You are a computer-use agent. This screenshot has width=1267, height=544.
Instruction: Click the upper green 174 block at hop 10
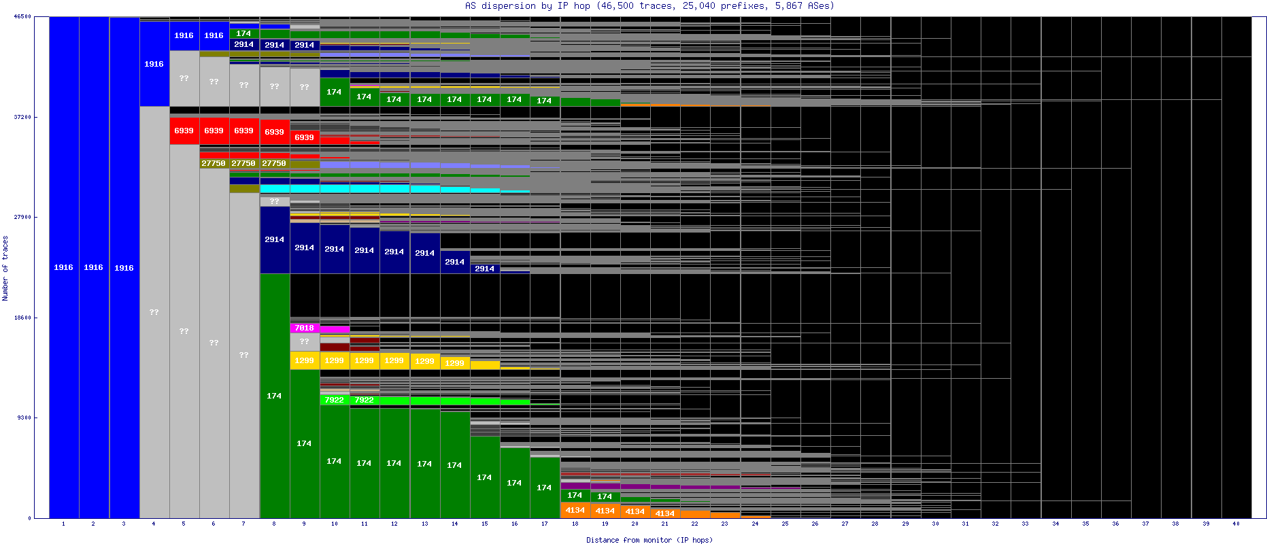(x=335, y=92)
